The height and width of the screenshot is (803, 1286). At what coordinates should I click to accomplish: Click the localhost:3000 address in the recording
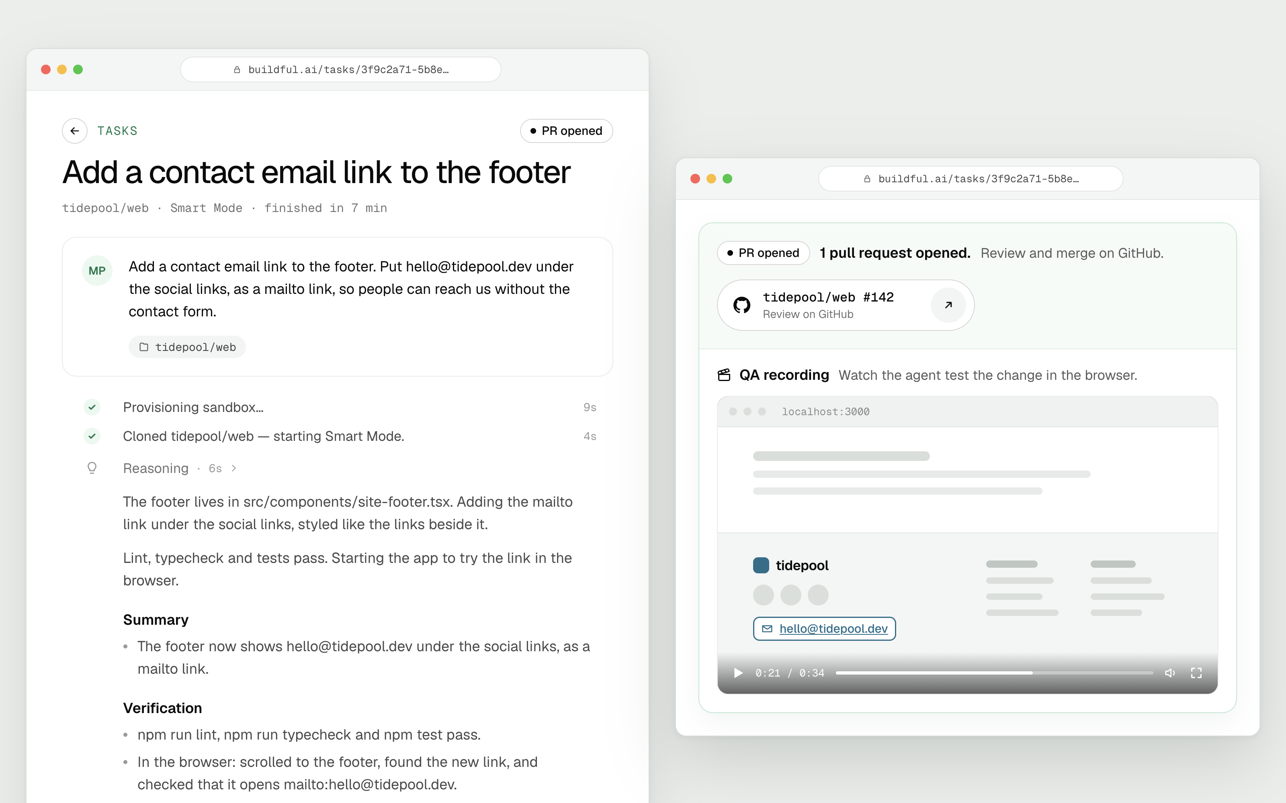825,412
